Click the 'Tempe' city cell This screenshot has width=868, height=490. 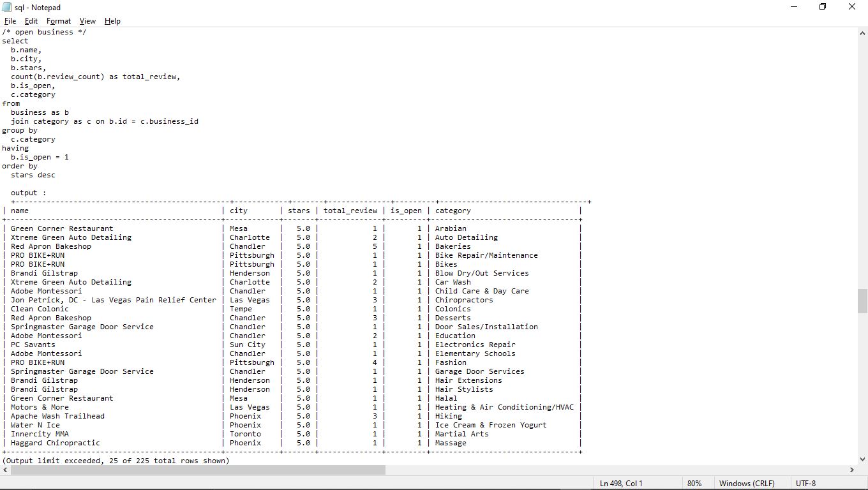click(241, 309)
